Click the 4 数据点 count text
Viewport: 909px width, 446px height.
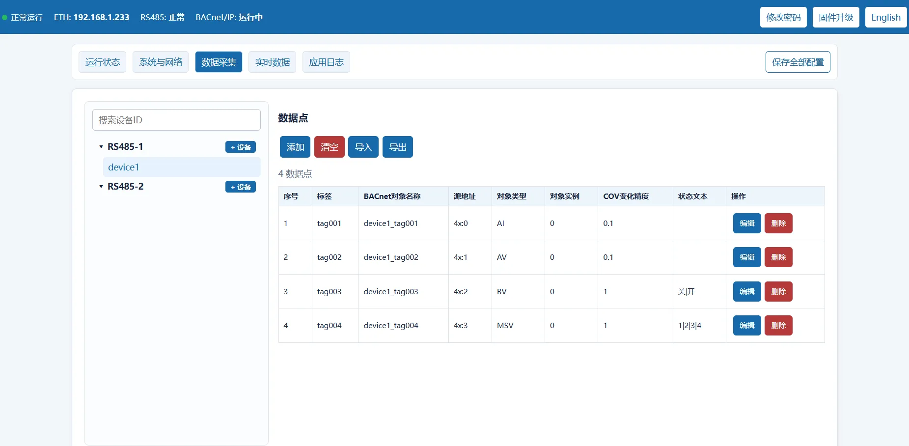click(x=295, y=174)
